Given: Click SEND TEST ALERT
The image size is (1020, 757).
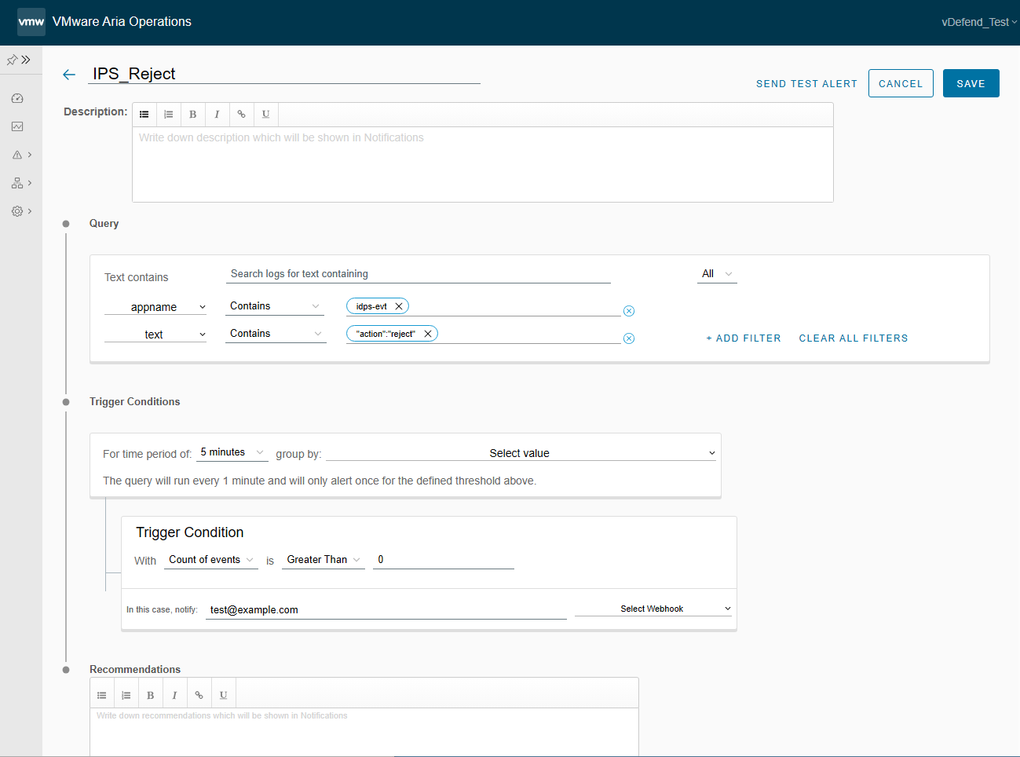Looking at the screenshot, I should click(x=806, y=84).
